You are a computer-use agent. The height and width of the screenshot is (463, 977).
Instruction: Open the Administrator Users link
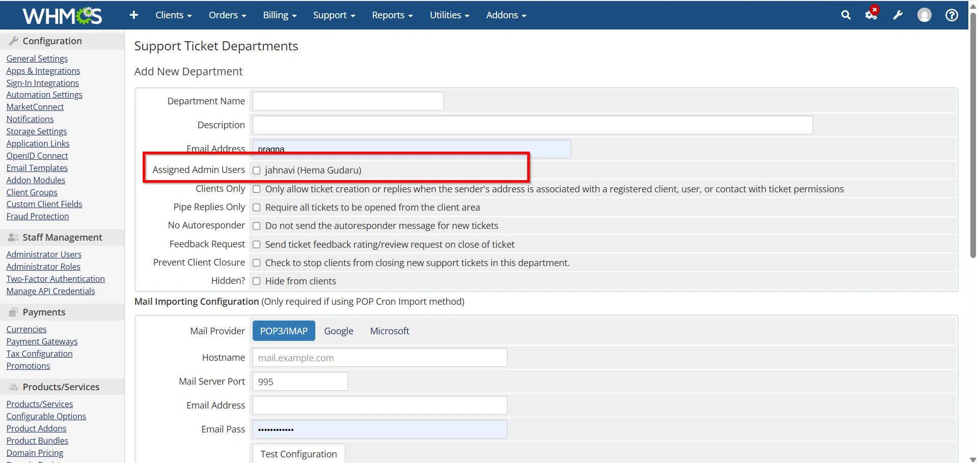click(x=44, y=254)
